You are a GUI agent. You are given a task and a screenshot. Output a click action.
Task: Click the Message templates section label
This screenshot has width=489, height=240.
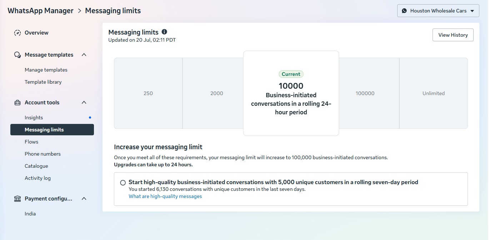(x=49, y=55)
